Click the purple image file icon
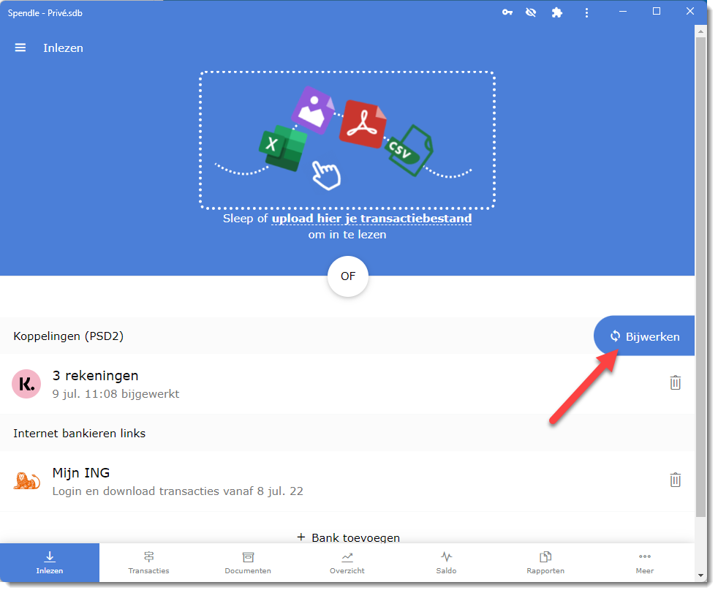The height and width of the screenshot is (593, 718). (313, 110)
